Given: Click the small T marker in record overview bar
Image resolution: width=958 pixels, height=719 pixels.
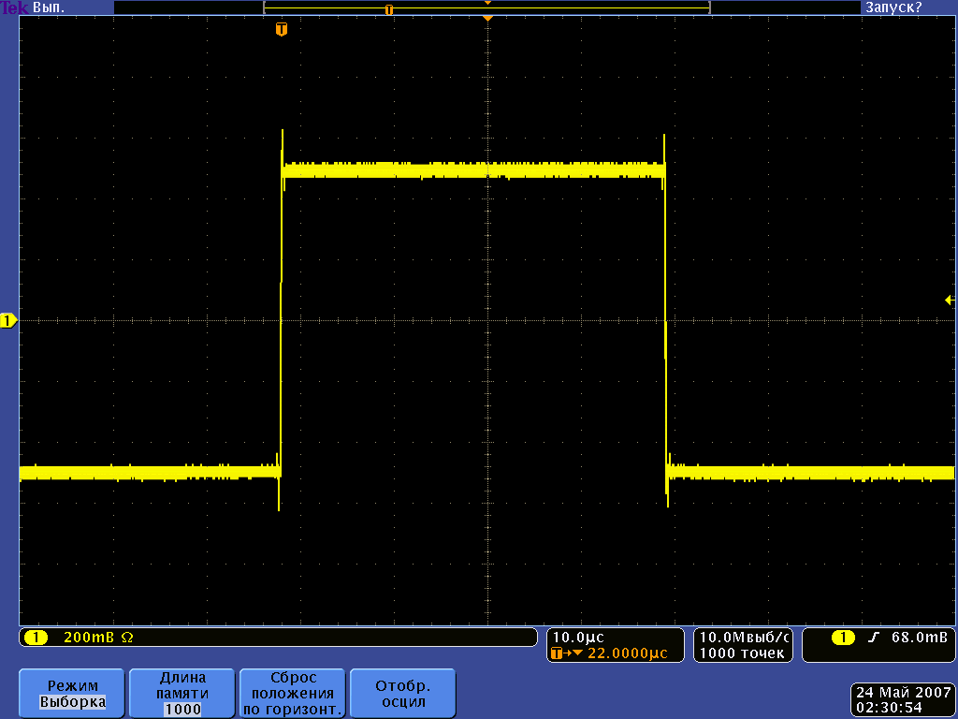Looking at the screenshot, I should (389, 8).
